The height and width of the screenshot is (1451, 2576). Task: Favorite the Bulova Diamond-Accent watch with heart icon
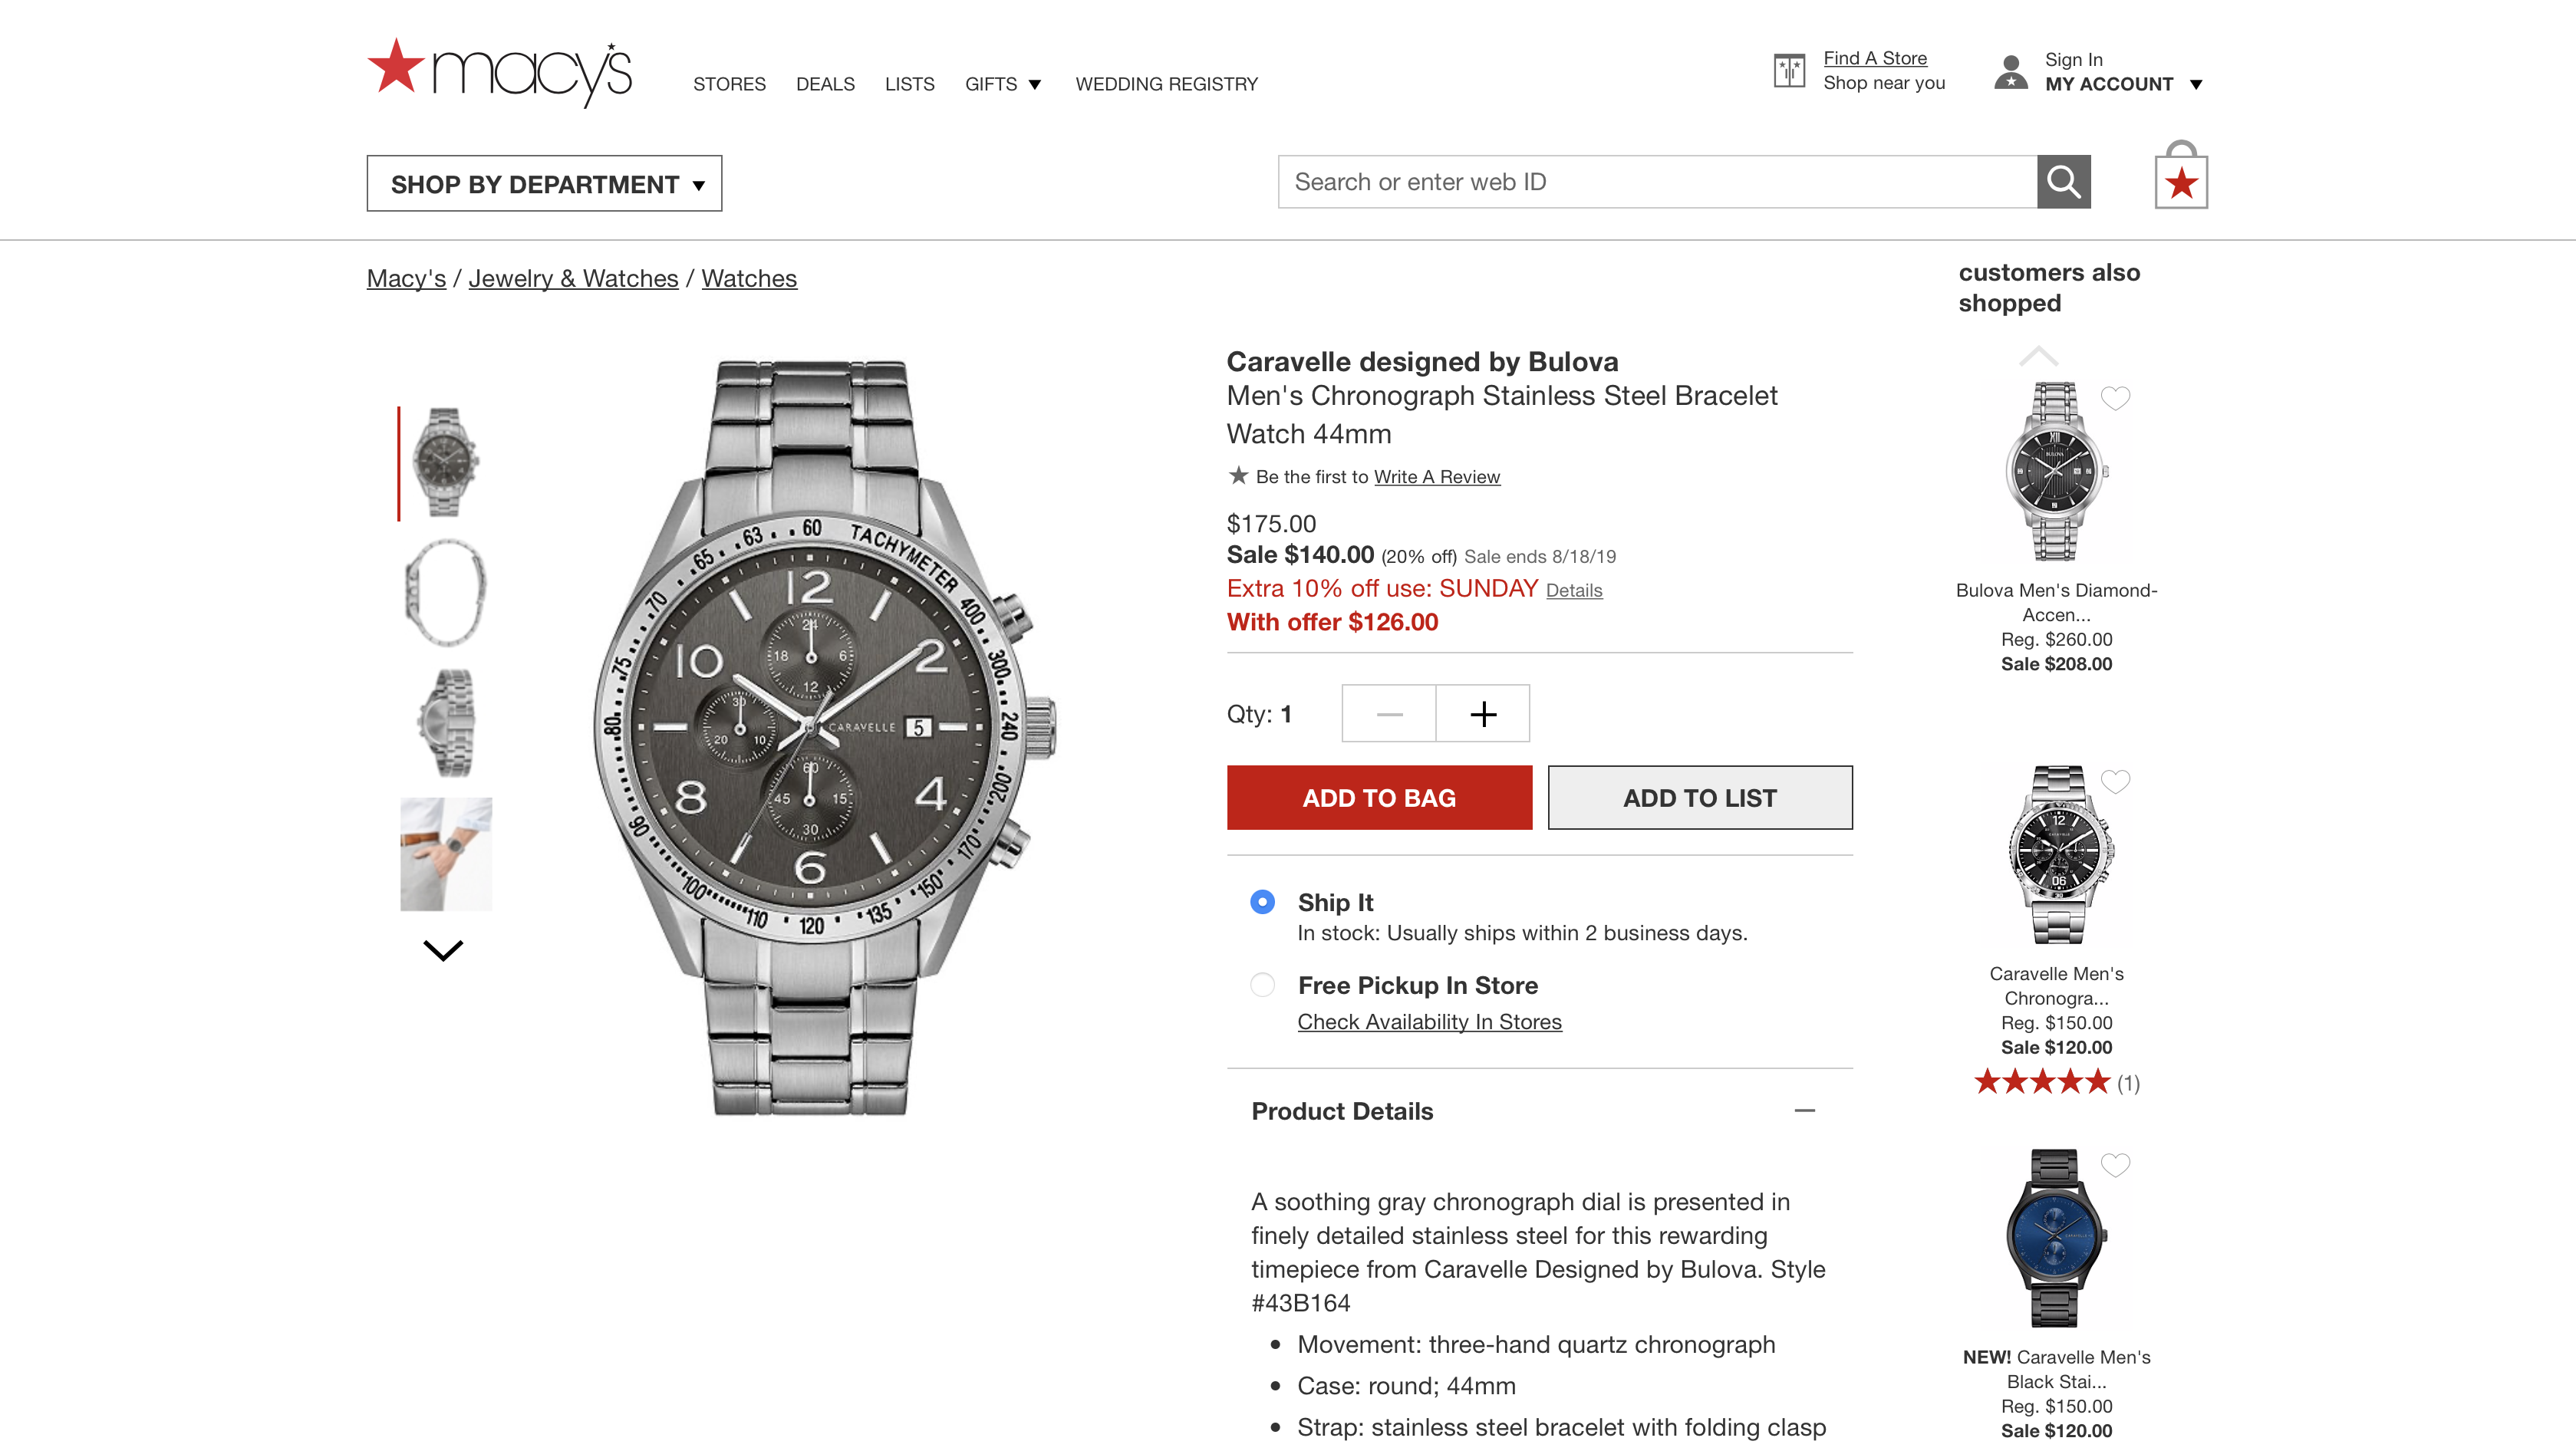pos(2116,399)
